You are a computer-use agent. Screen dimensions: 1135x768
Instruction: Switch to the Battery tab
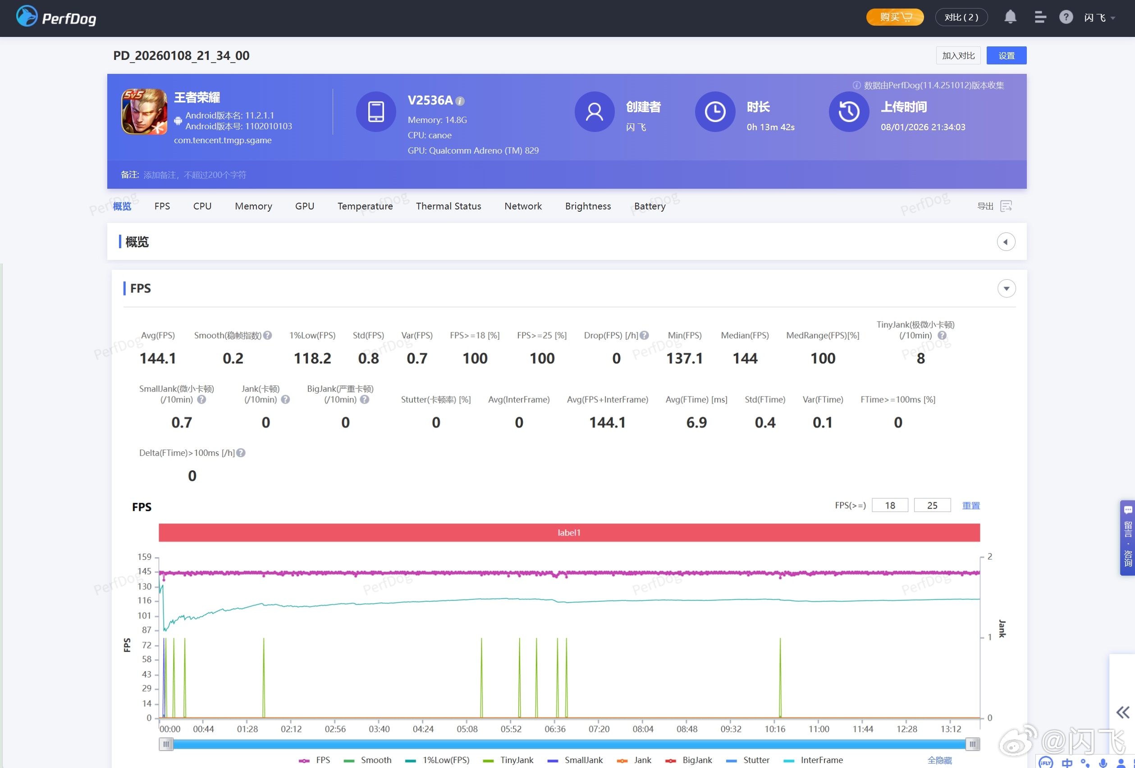[x=649, y=206]
